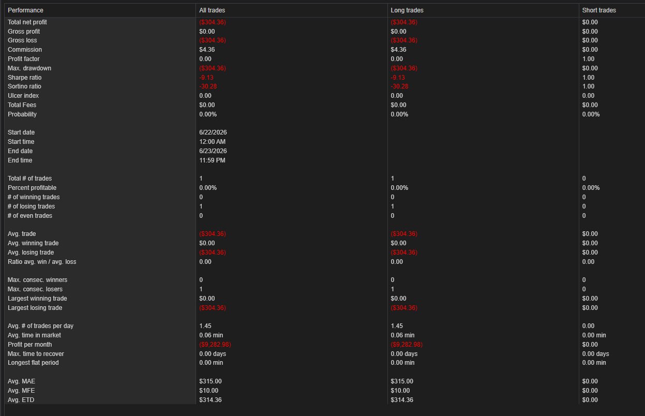Viewport: 645px width, 416px height.
Task: Select the Largest winning trade label
Action: pyautogui.click(x=37, y=299)
